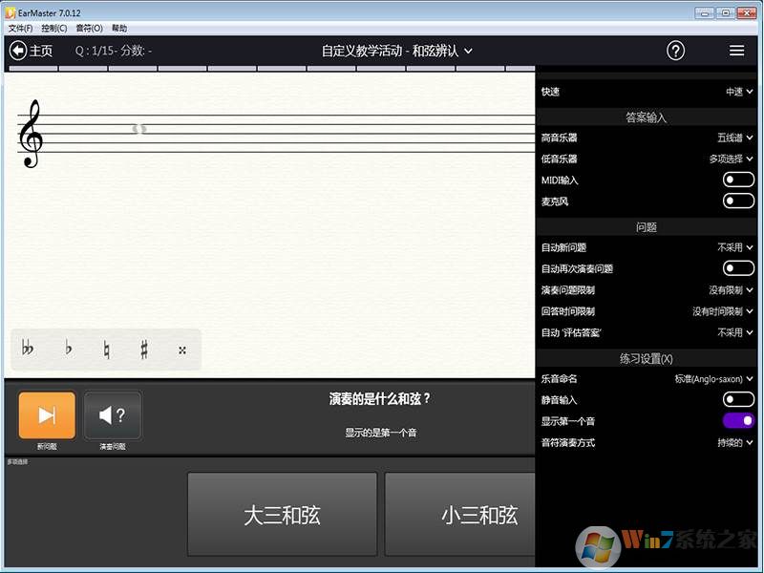This screenshot has height=573, width=764.
Task: Open the 快速 tempo dropdown
Action: point(738,92)
